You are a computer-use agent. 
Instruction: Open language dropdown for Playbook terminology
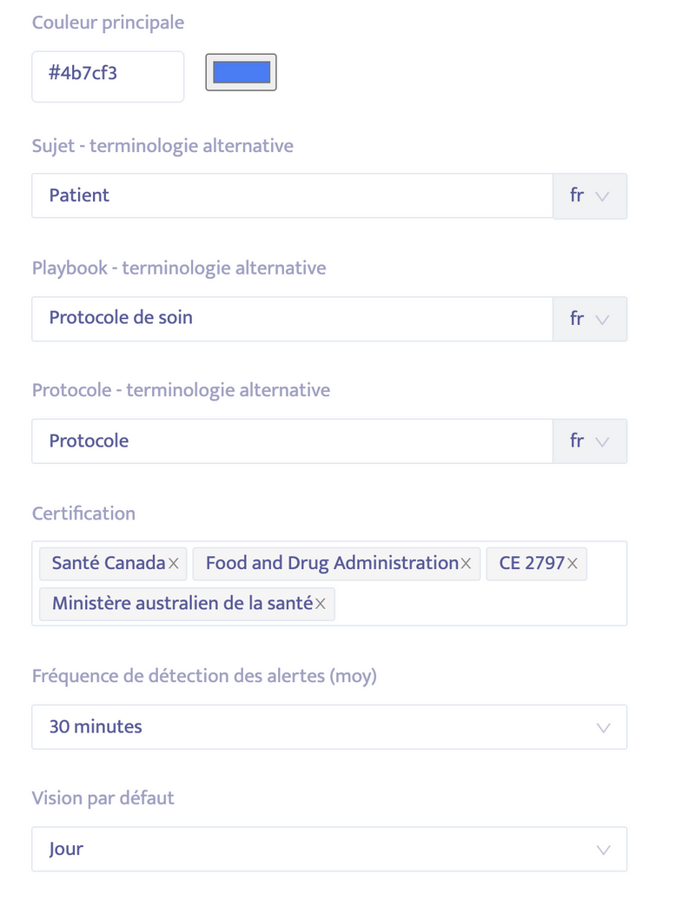590,319
